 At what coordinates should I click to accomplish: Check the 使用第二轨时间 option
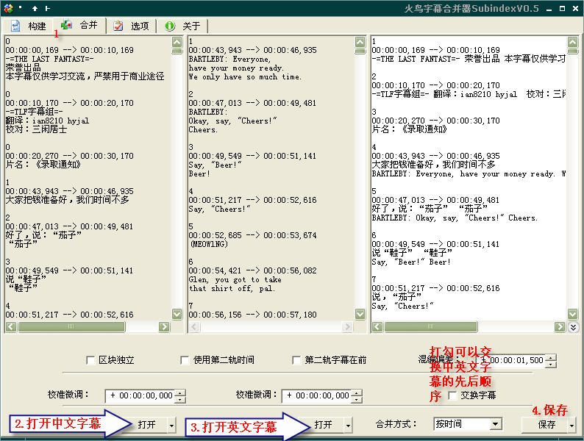point(185,360)
